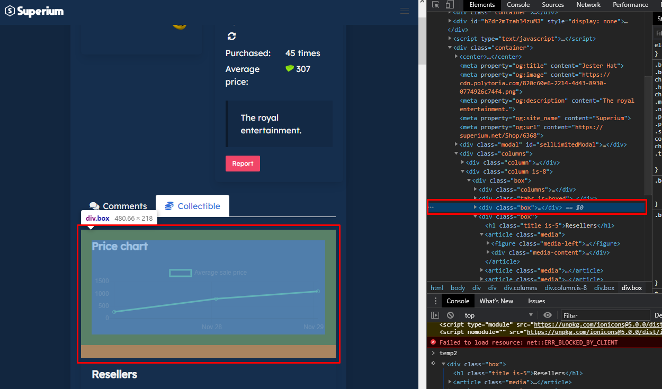The image size is (662, 389).
Task: Open the console drawer three-dot menu
Action: 435,301
